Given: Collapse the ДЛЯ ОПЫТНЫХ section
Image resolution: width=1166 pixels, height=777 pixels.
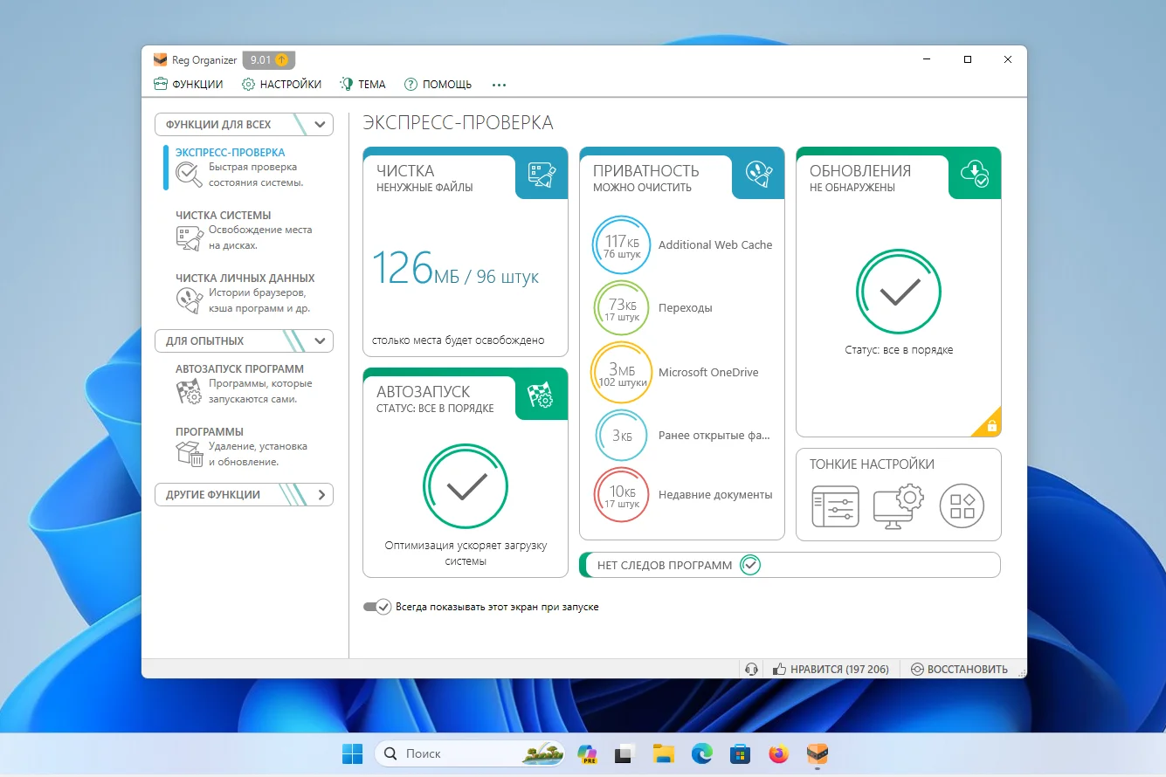Looking at the screenshot, I should [320, 341].
